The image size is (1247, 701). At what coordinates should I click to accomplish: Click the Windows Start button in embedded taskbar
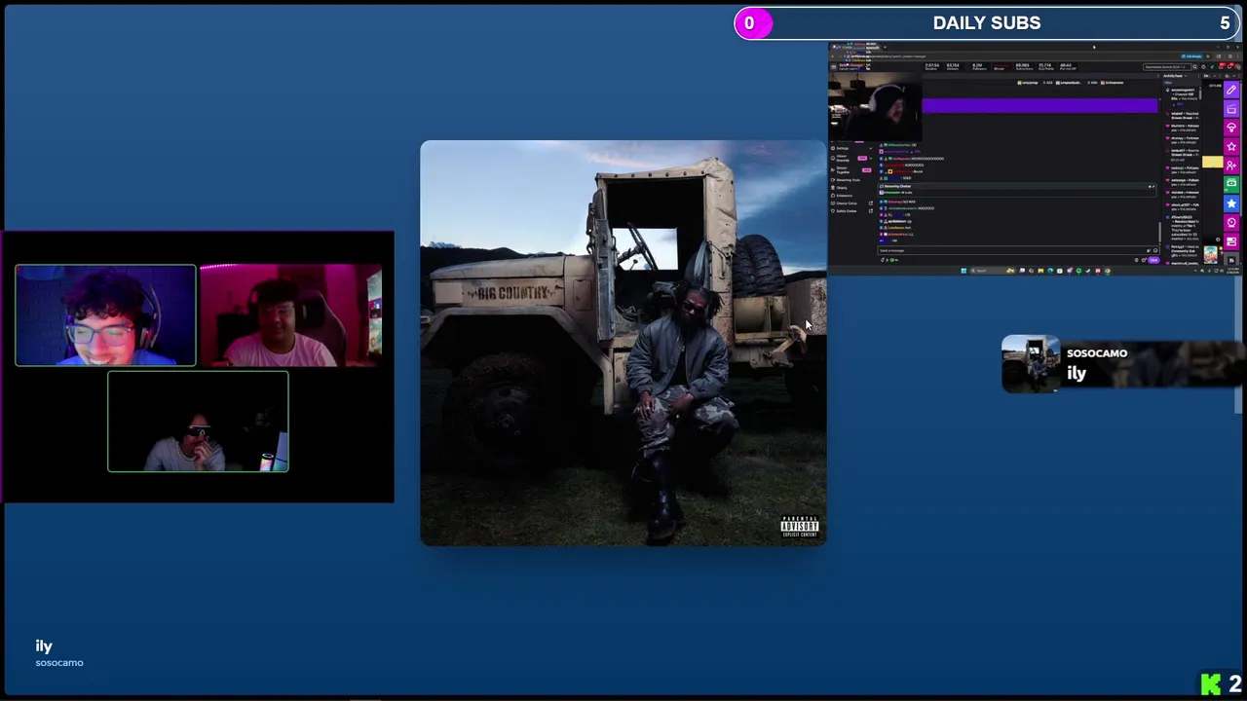tap(964, 271)
